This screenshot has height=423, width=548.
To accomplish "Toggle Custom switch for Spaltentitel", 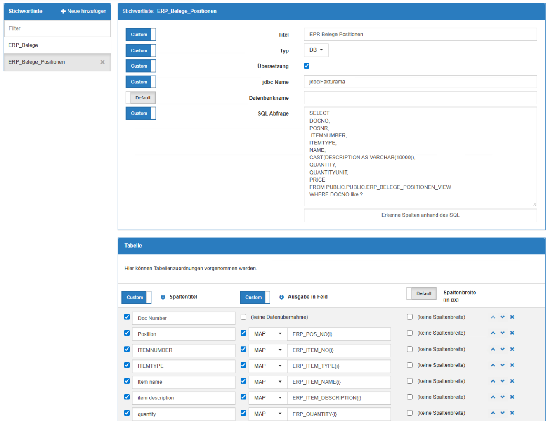I will click(x=137, y=297).
